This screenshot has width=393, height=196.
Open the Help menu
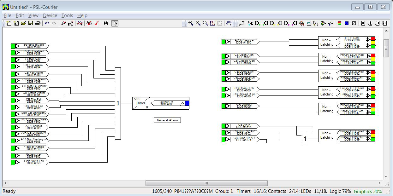[82, 15]
